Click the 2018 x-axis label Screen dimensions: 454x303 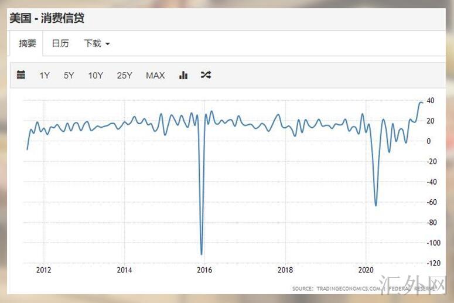click(x=285, y=270)
